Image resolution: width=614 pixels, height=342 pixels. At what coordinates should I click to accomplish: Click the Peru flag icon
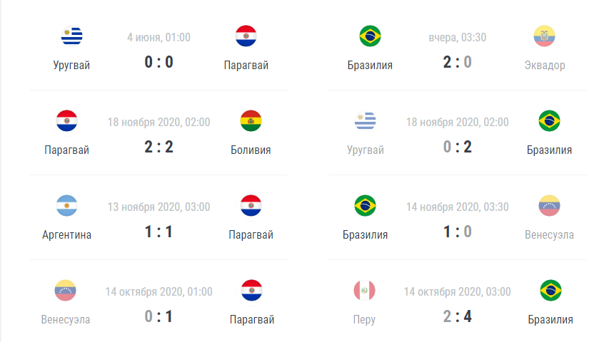[365, 291]
